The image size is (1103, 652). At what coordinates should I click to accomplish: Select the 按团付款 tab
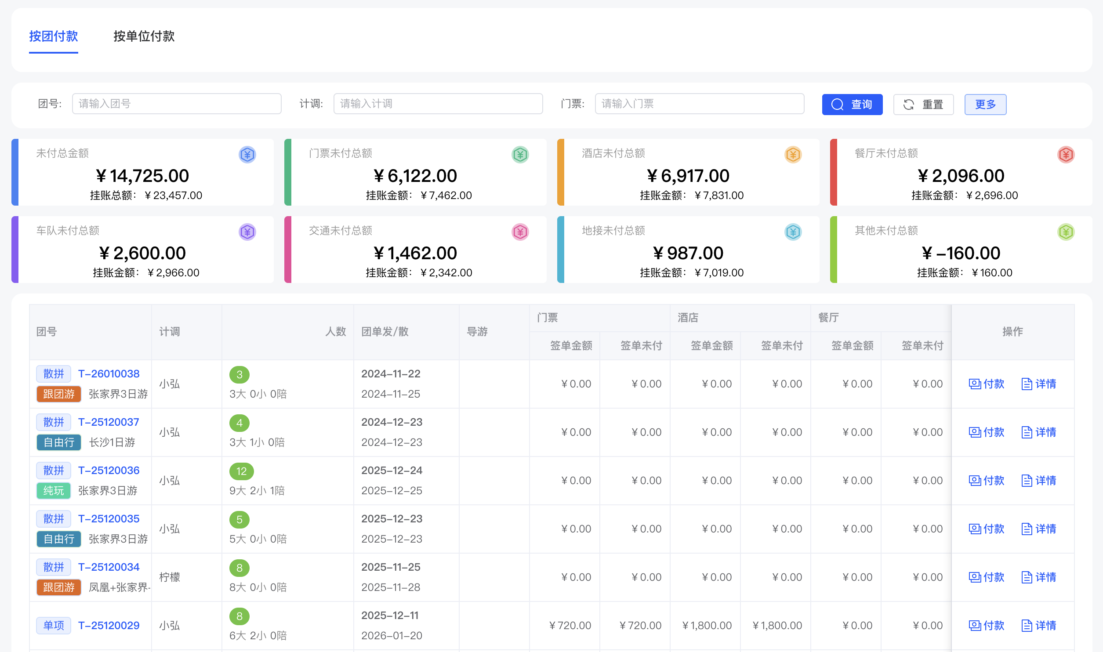tap(54, 36)
